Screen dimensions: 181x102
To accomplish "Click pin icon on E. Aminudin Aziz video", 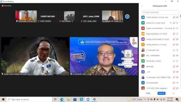I will 71,74.
